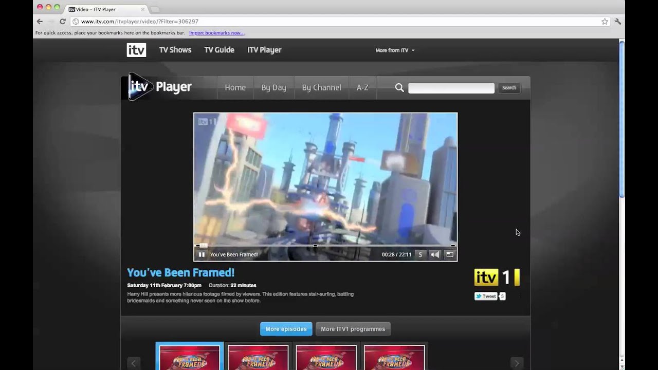Click the Import bookmarks now link

216,33
